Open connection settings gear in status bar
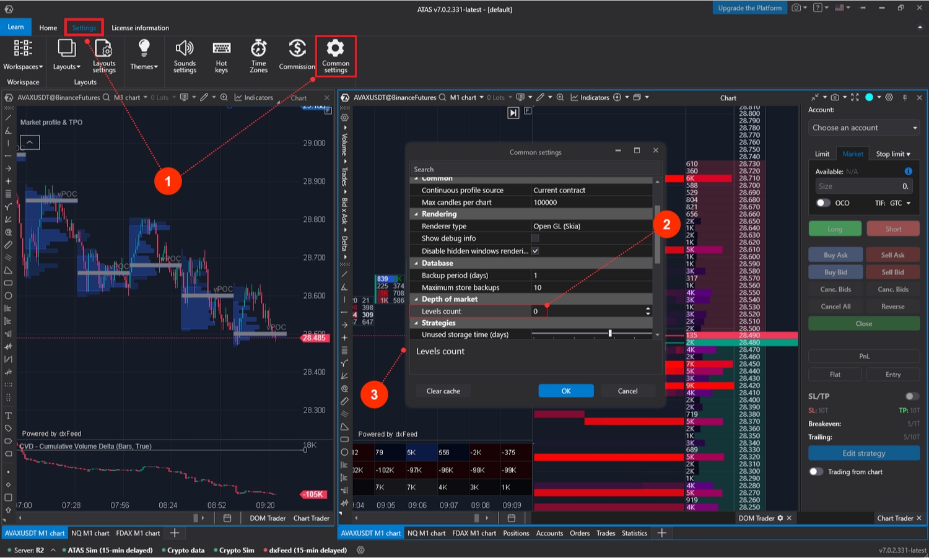 click(360, 550)
